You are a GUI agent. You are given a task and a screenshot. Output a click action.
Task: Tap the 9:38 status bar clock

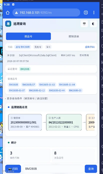pyautogui.click(x=7, y=4)
